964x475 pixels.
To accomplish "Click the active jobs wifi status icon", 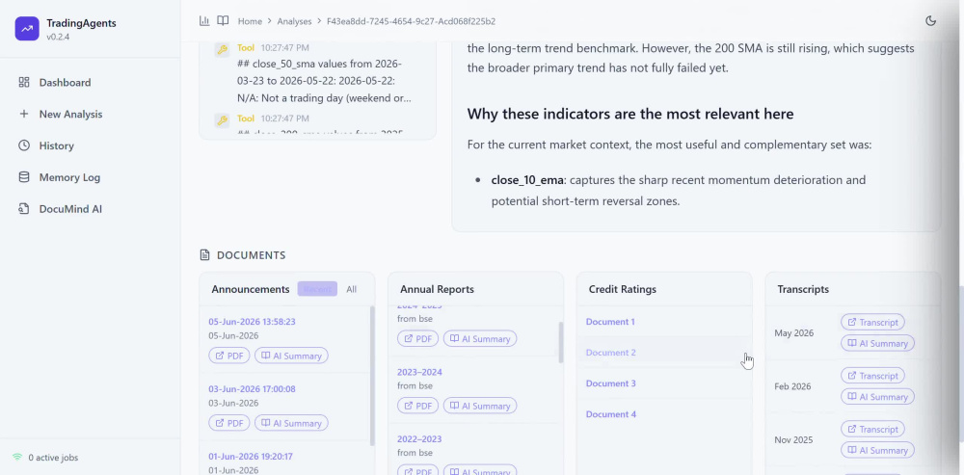I will pyautogui.click(x=17, y=458).
